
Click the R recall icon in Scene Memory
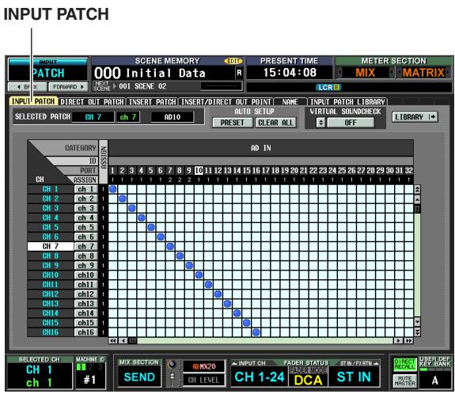tap(239, 73)
